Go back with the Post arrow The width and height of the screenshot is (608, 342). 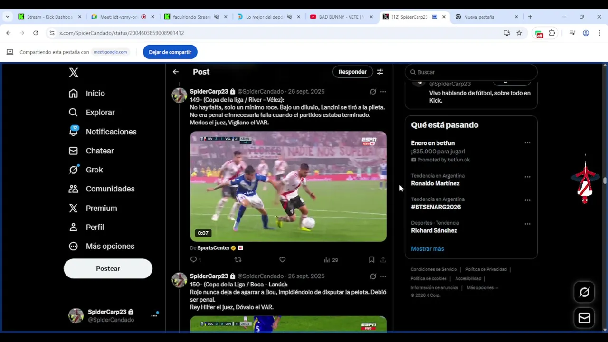coord(176,72)
